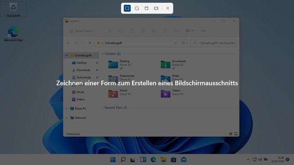Open Microsoft Store from taskbar
Image resolution: width=294 pixels, height=165 pixels.
[x=173, y=160]
